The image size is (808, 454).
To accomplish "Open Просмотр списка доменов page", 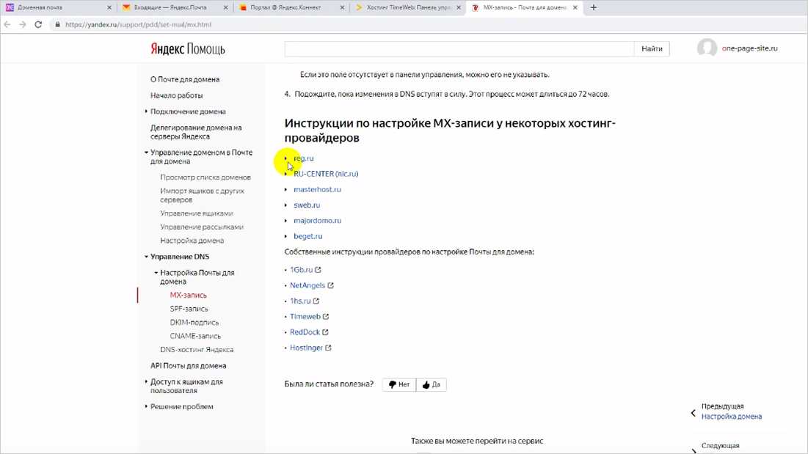I will [205, 177].
